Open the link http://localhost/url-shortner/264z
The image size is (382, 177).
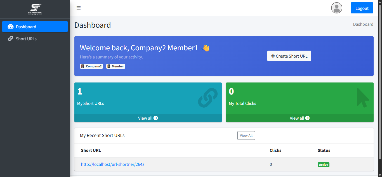point(113,164)
